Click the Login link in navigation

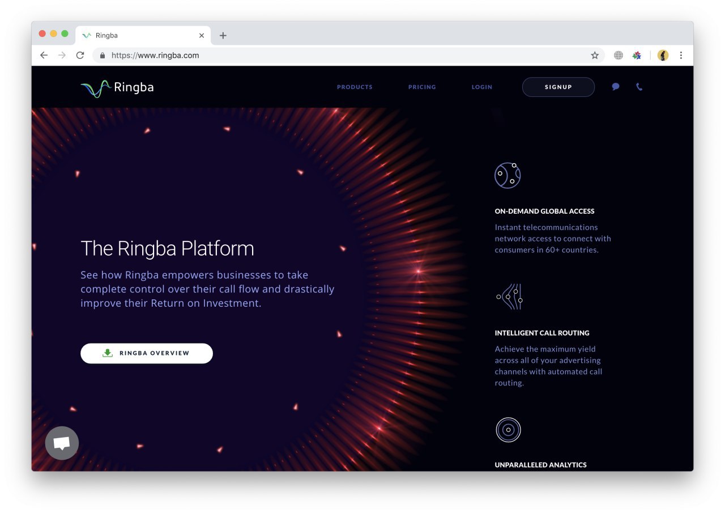click(x=482, y=87)
